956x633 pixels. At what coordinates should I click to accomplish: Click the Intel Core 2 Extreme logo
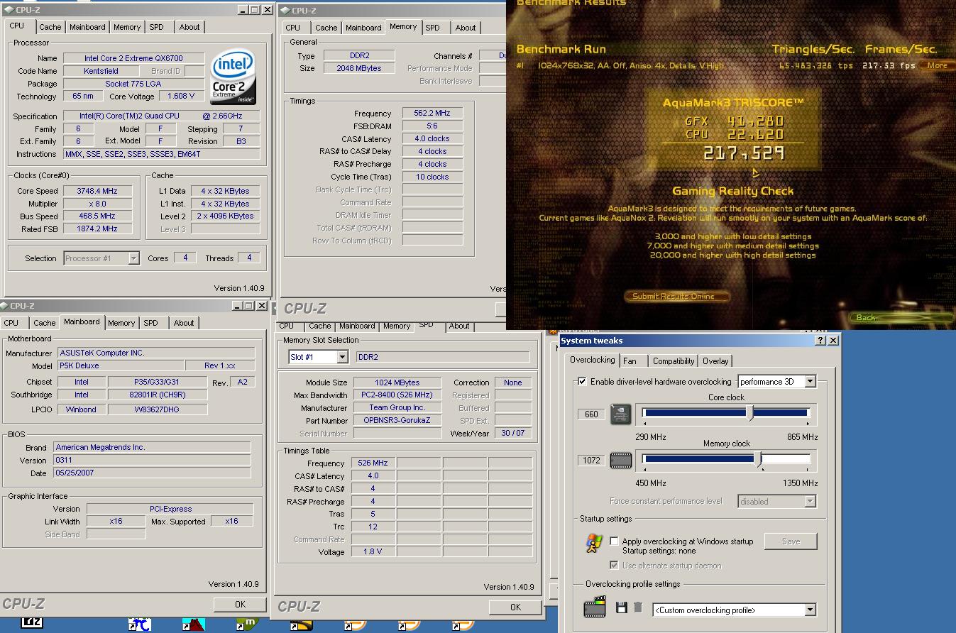point(233,77)
